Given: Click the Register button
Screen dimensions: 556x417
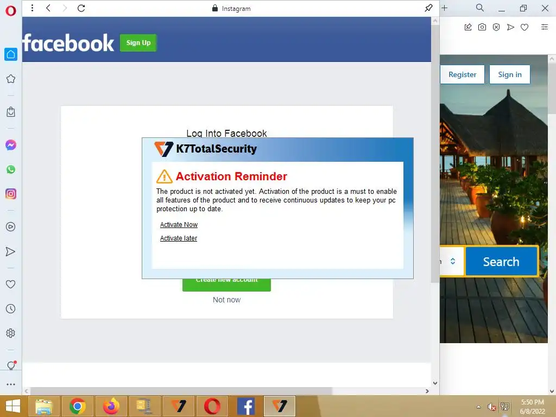Looking at the screenshot, I should tap(462, 74).
